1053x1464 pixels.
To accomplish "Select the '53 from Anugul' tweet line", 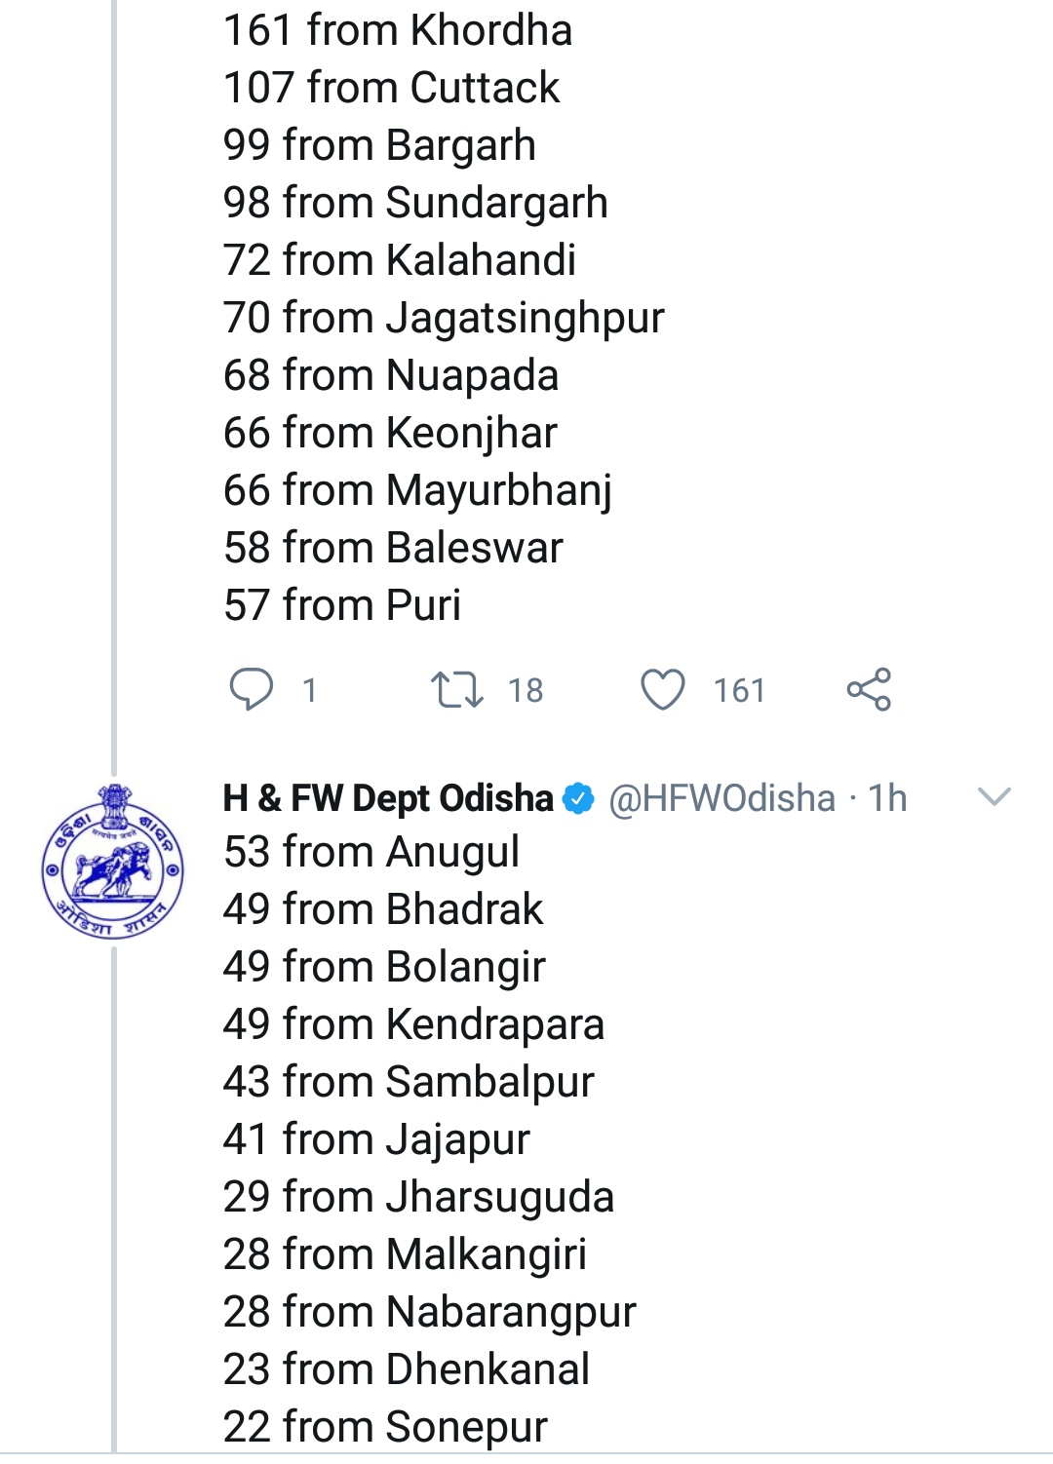I will click(x=371, y=852).
